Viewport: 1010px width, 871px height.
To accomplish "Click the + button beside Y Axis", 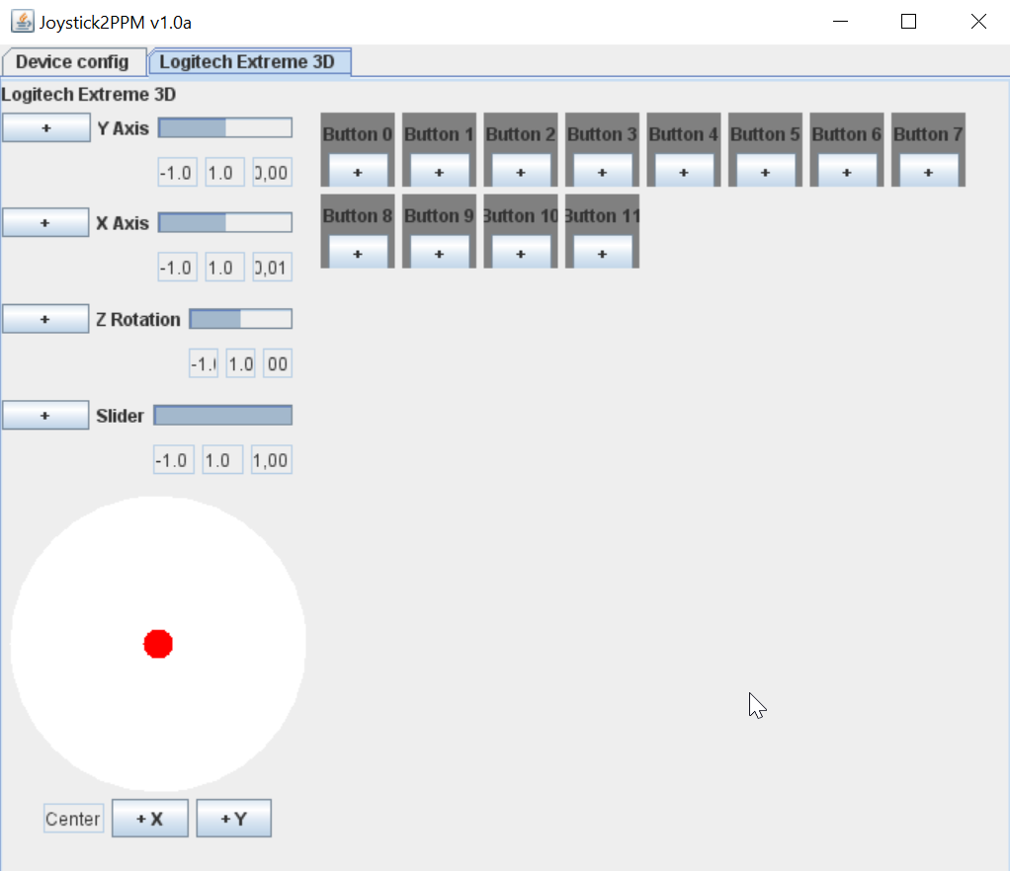I will coord(46,128).
